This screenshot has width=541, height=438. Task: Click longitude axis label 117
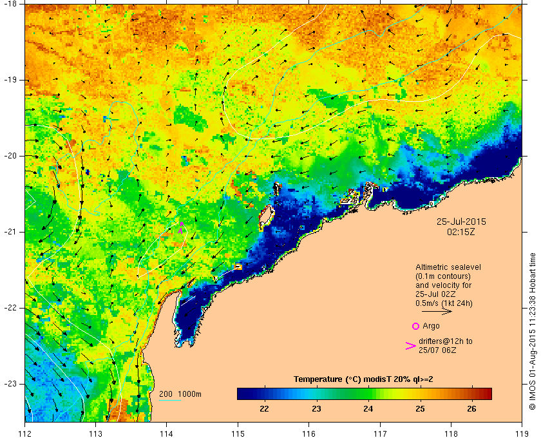click(x=380, y=433)
